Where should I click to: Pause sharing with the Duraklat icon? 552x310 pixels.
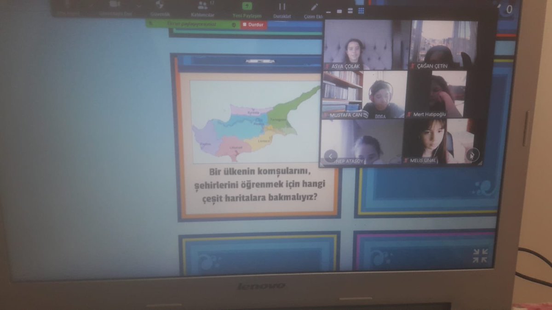tap(282, 6)
